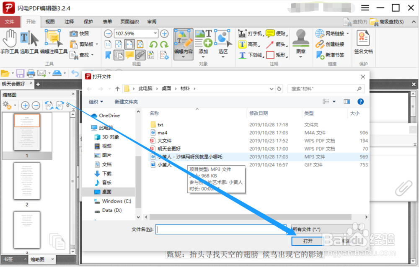
Task: Click the Print icon in quick toolbar
Action: click(x=31, y=73)
